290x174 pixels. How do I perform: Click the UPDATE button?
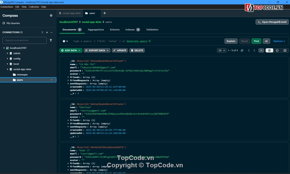tap(120, 50)
